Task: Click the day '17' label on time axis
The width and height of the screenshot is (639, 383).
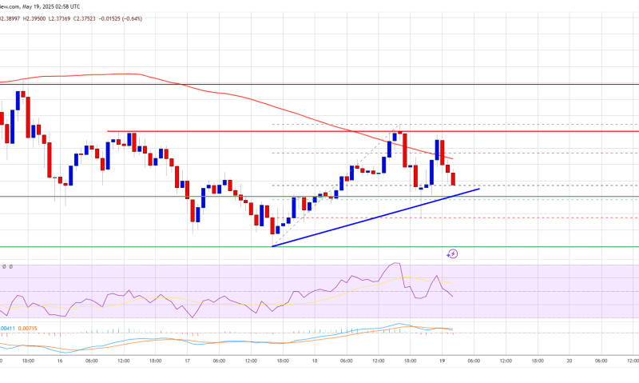Action: coord(188,361)
